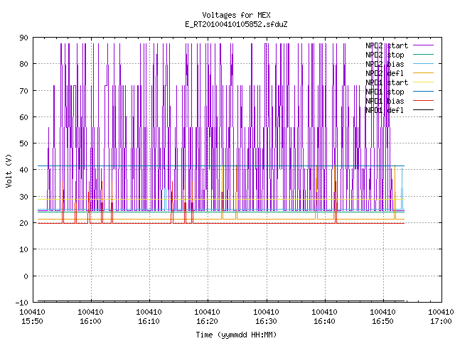Click the x-axis tick label '17:00'

click(x=441, y=321)
